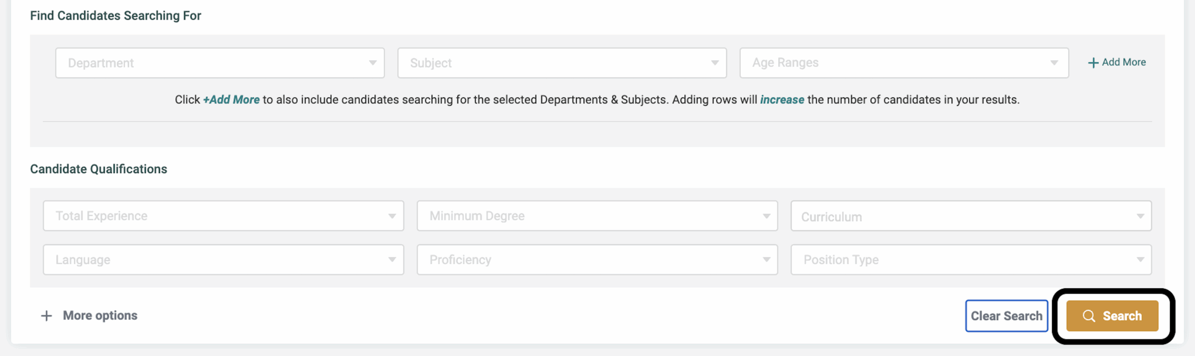1195x356 pixels.
Task: Click the increase highlighted text
Action: (x=781, y=99)
